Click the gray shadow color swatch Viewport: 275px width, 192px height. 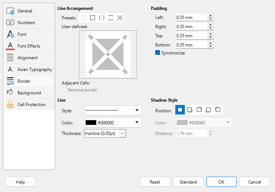click(182, 123)
